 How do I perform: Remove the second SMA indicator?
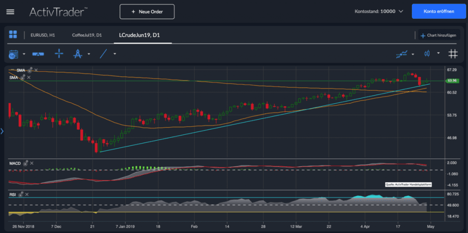pos(29,77)
